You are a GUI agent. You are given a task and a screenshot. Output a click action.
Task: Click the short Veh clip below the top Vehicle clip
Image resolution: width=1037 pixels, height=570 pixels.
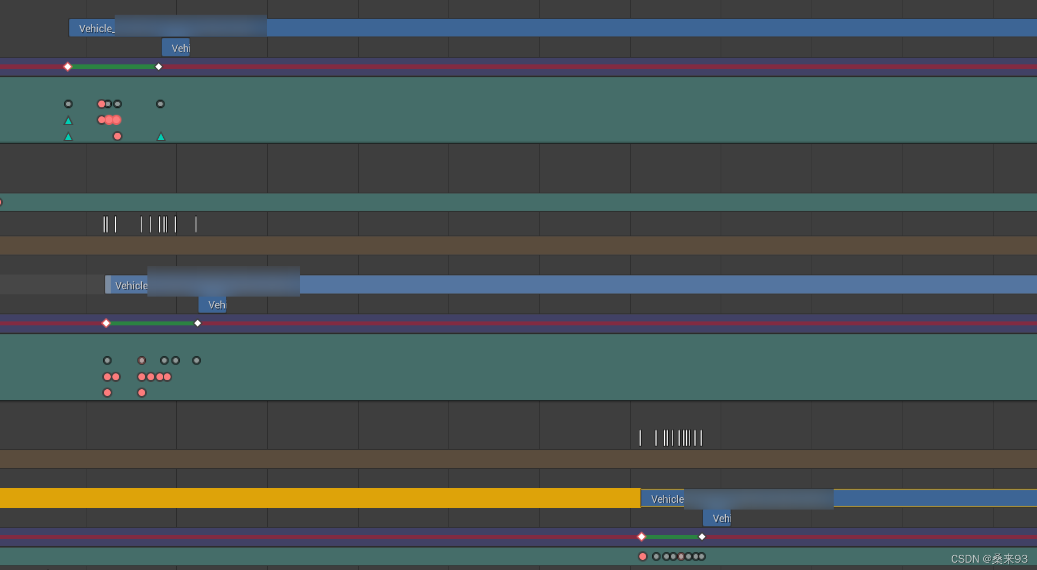pyautogui.click(x=176, y=47)
